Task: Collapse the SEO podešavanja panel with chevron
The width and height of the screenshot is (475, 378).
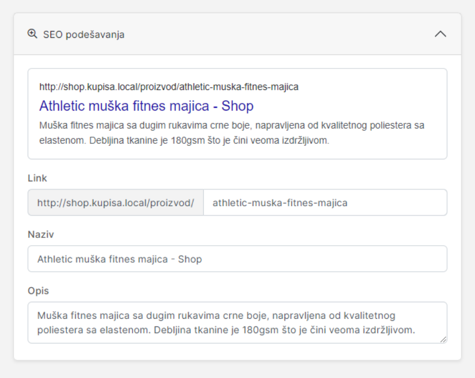Action: point(440,34)
